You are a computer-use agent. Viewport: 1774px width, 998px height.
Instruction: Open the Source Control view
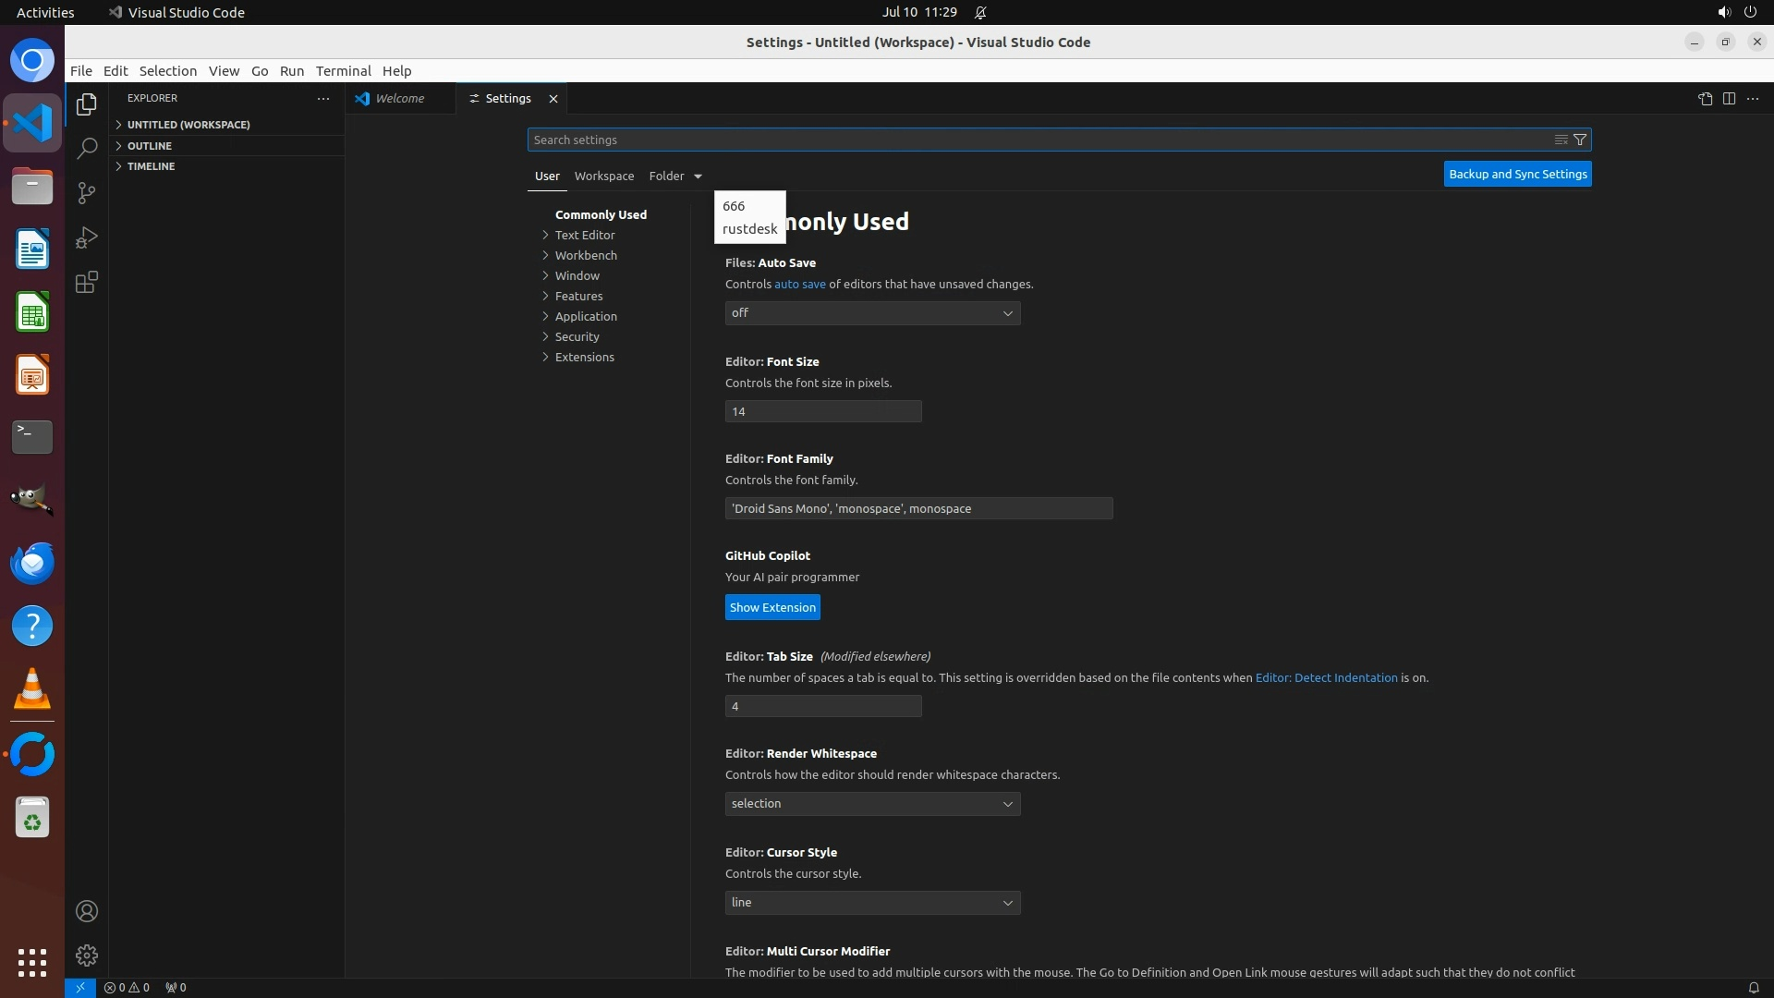pyautogui.click(x=87, y=193)
